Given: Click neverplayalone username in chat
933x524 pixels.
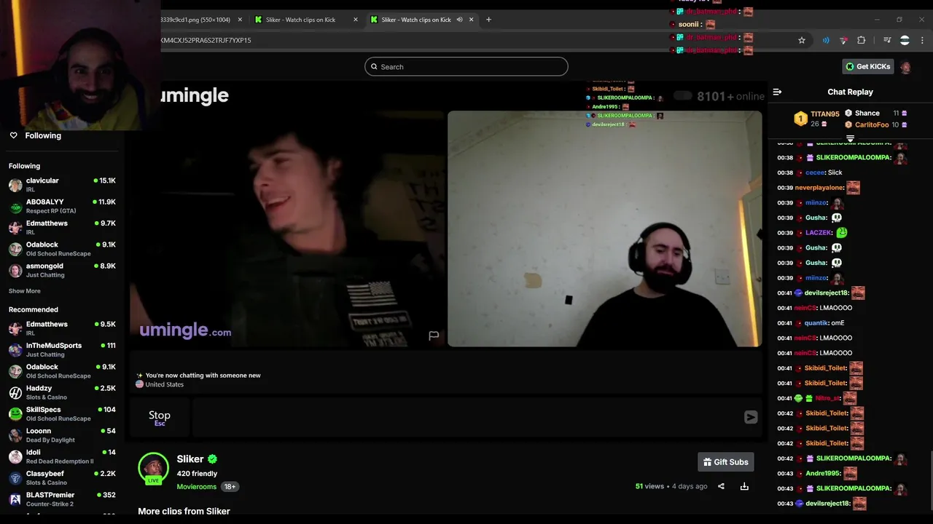Looking at the screenshot, I should tap(819, 188).
